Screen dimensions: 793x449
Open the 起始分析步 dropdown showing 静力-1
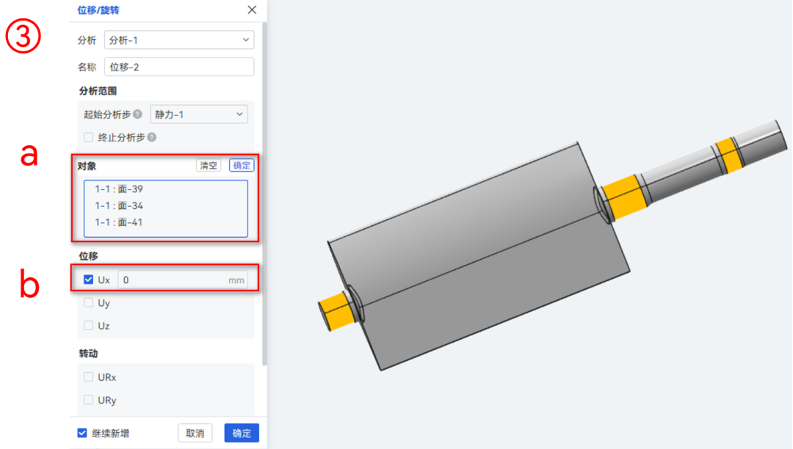tap(199, 114)
